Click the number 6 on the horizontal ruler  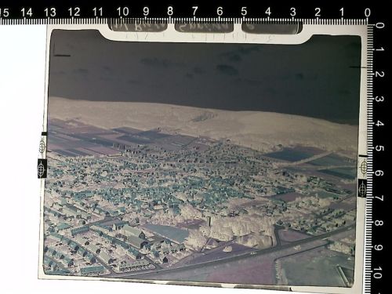220,11
